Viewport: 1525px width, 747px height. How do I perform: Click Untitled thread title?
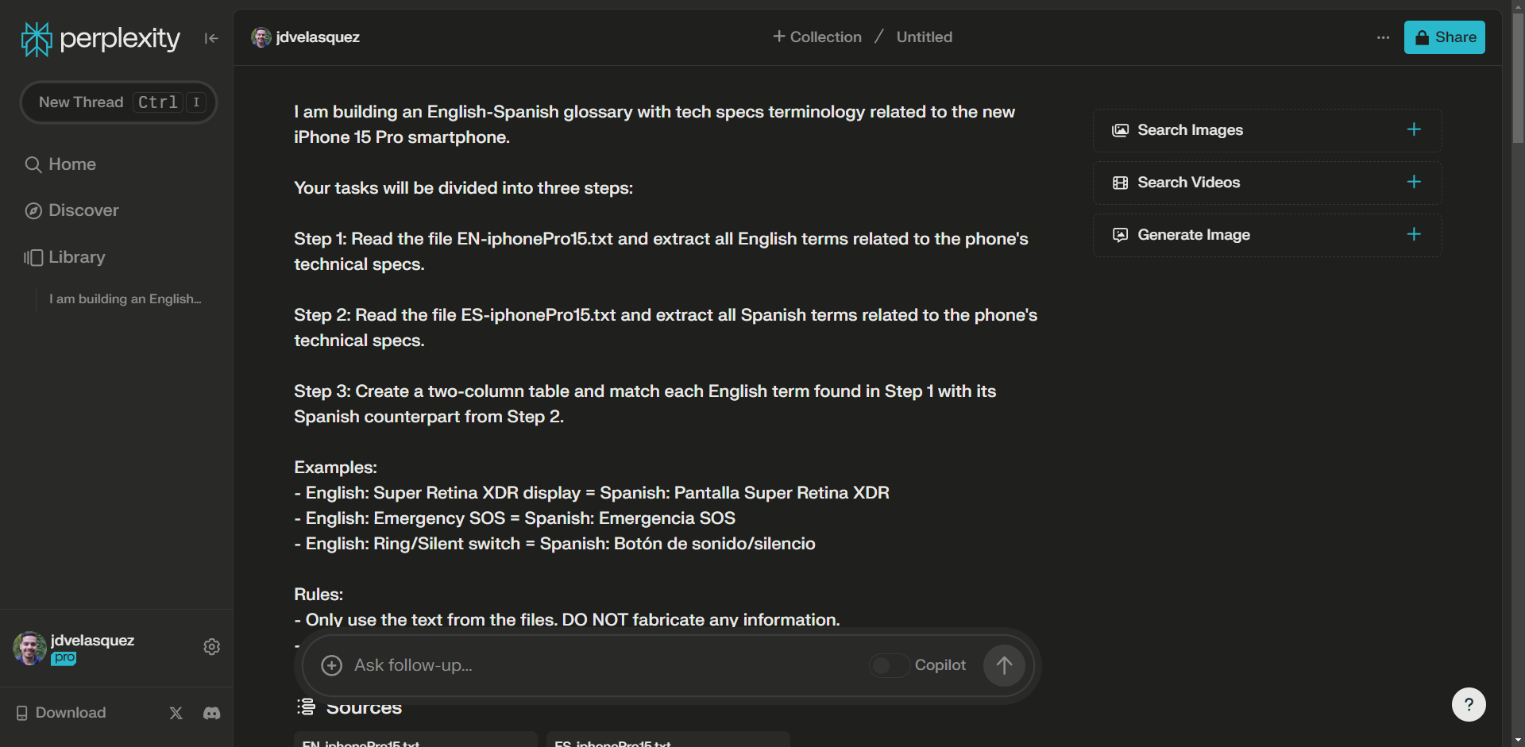tap(925, 37)
